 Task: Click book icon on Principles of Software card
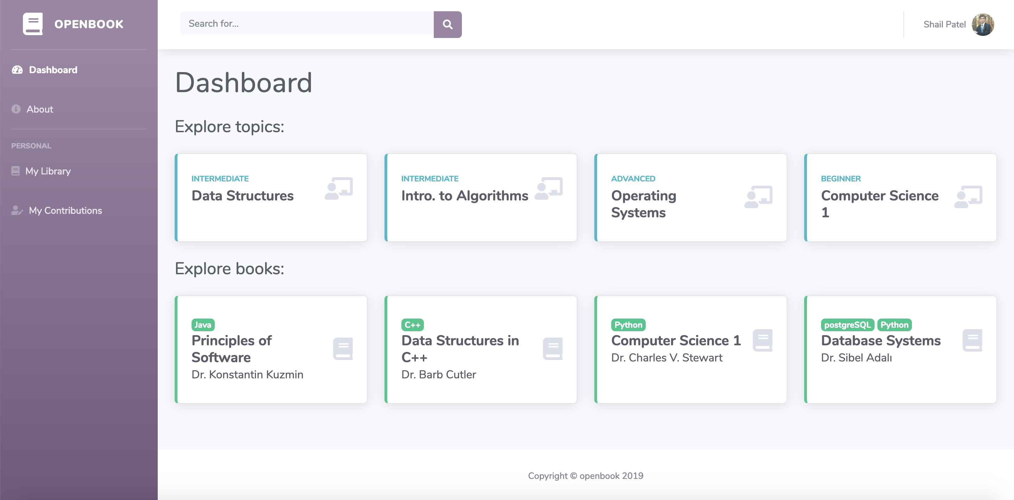click(343, 348)
